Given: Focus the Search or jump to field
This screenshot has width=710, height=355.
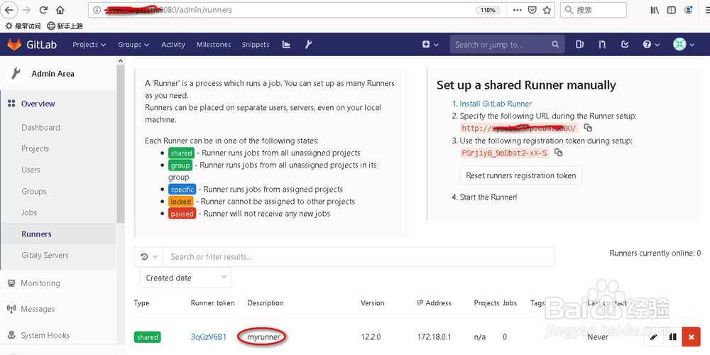Looking at the screenshot, I should 507,44.
